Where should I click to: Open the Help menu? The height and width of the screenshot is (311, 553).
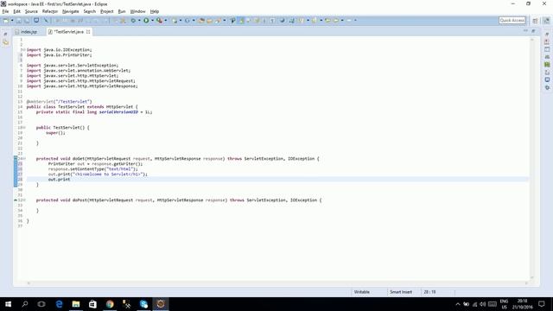pyautogui.click(x=155, y=11)
